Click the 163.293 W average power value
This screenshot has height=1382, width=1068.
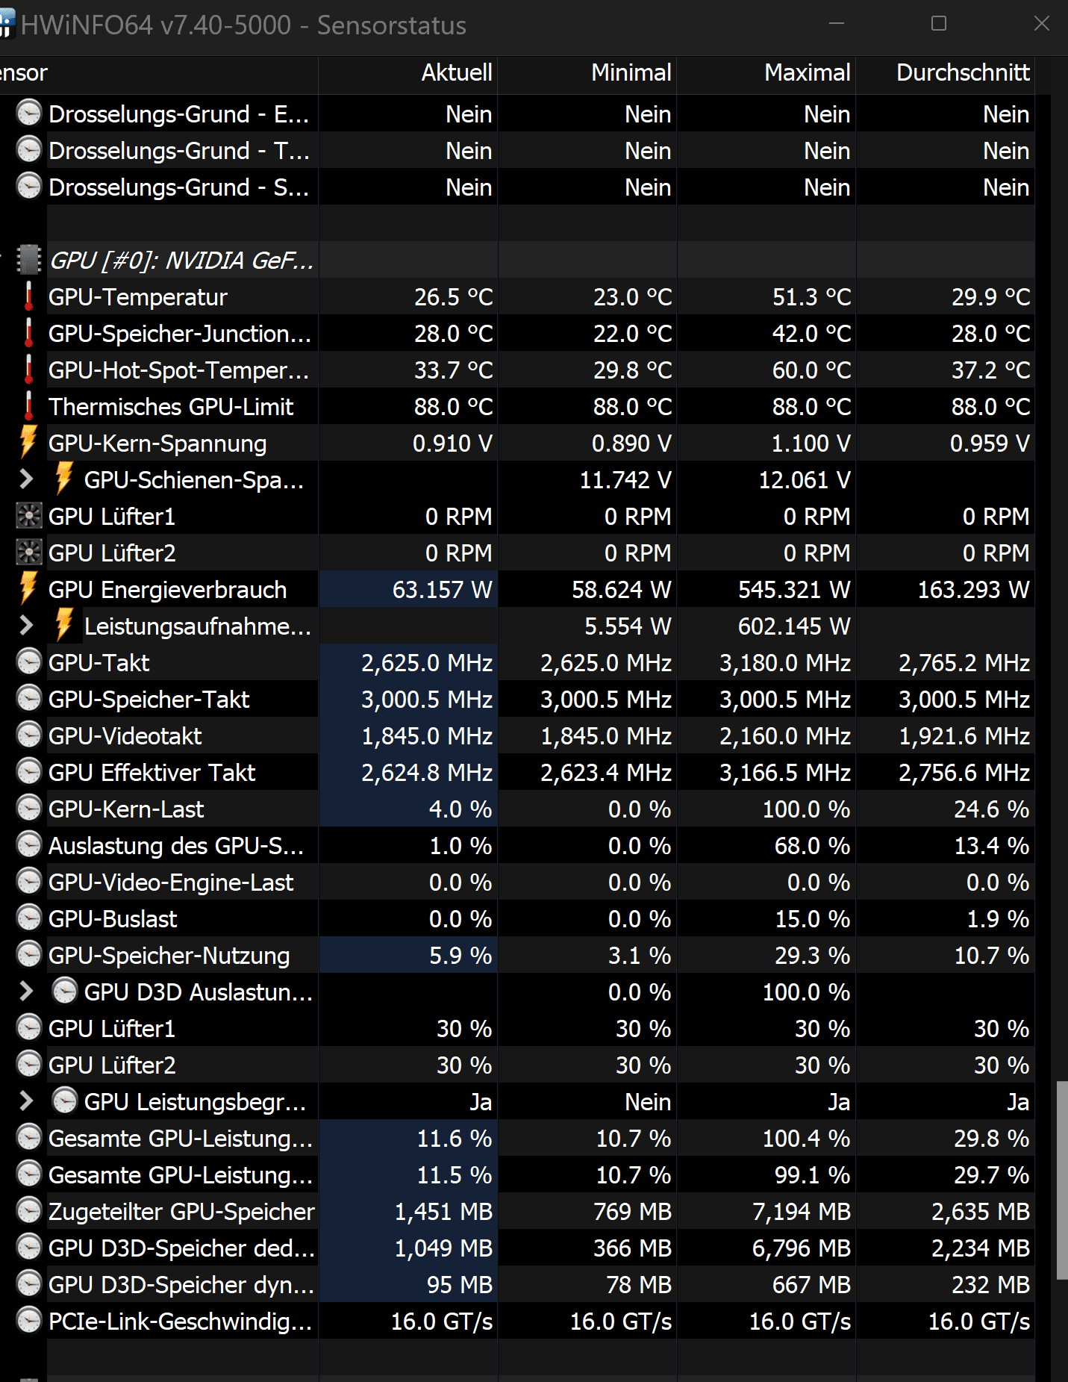(973, 590)
